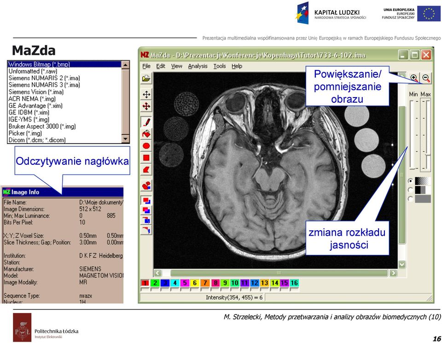
Task: Select the red pencil drawing tool
Action: click(x=146, y=122)
